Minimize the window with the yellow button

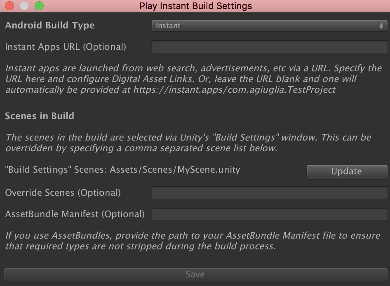pyautogui.click(x=24, y=6)
